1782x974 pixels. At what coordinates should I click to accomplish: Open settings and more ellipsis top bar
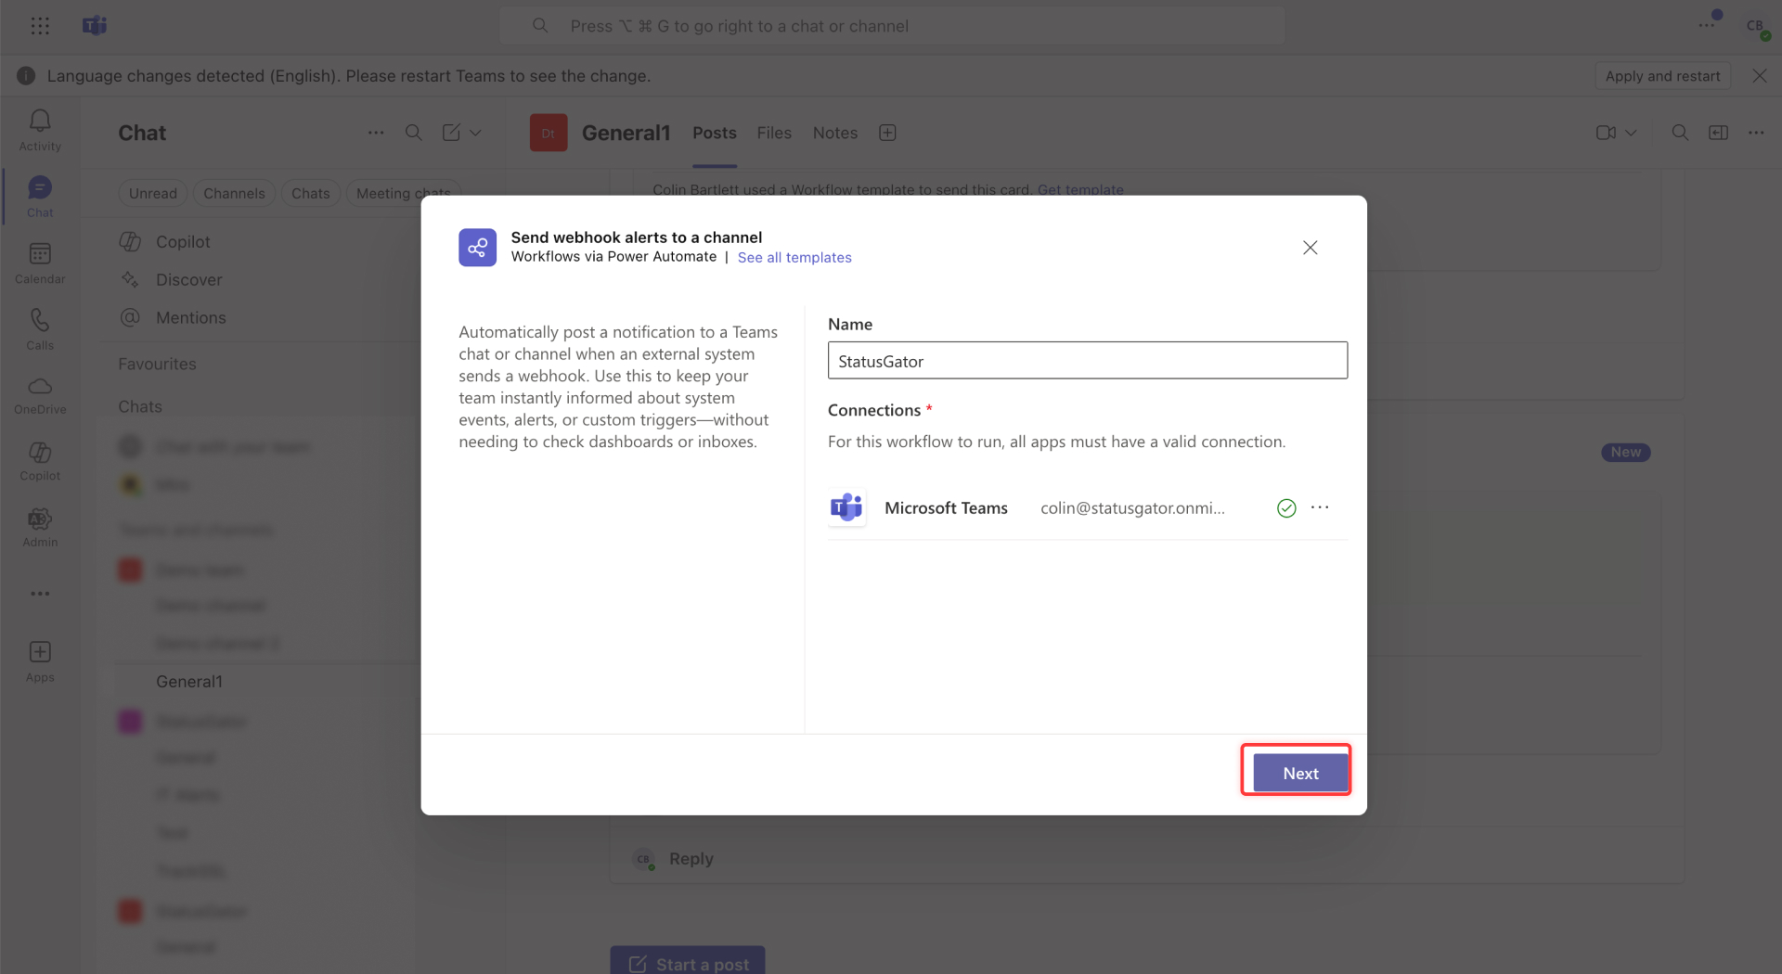coord(1706,25)
